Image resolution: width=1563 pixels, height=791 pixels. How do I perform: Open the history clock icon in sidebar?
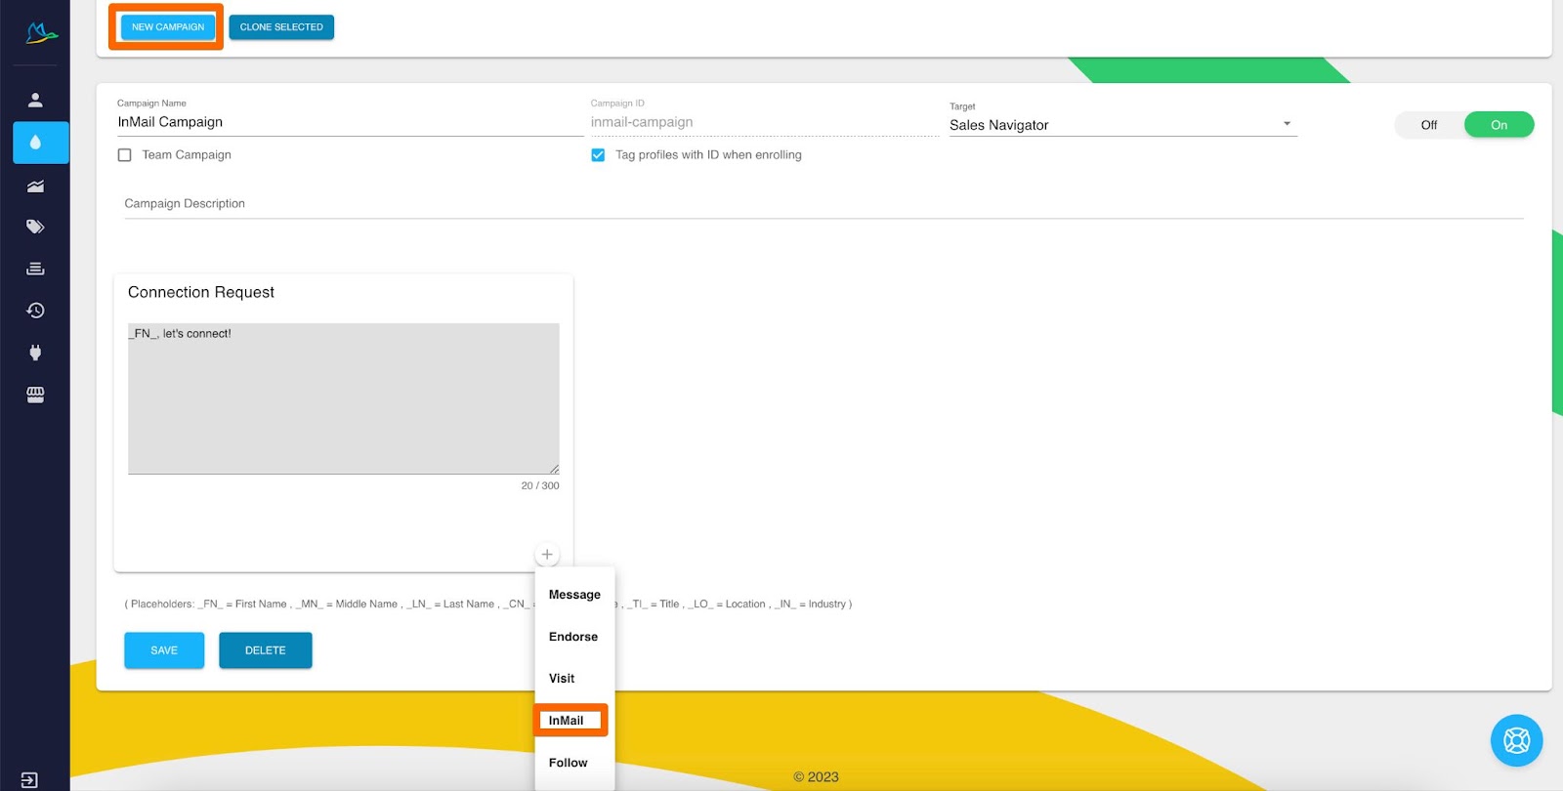pos(35,311)
